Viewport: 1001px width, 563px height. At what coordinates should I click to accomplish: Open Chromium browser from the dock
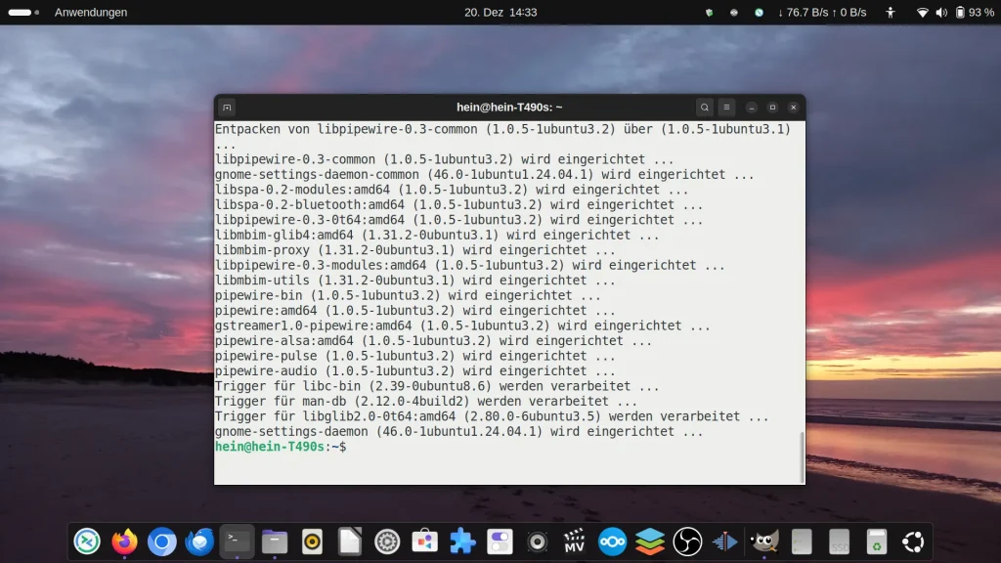click(x=161, y=541)
